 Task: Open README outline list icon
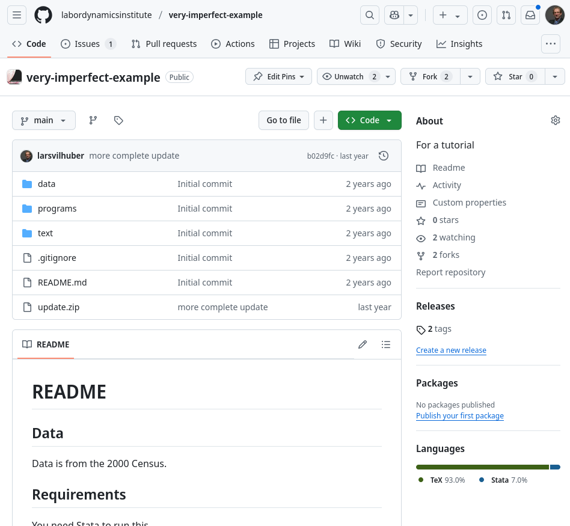[386, 344]
